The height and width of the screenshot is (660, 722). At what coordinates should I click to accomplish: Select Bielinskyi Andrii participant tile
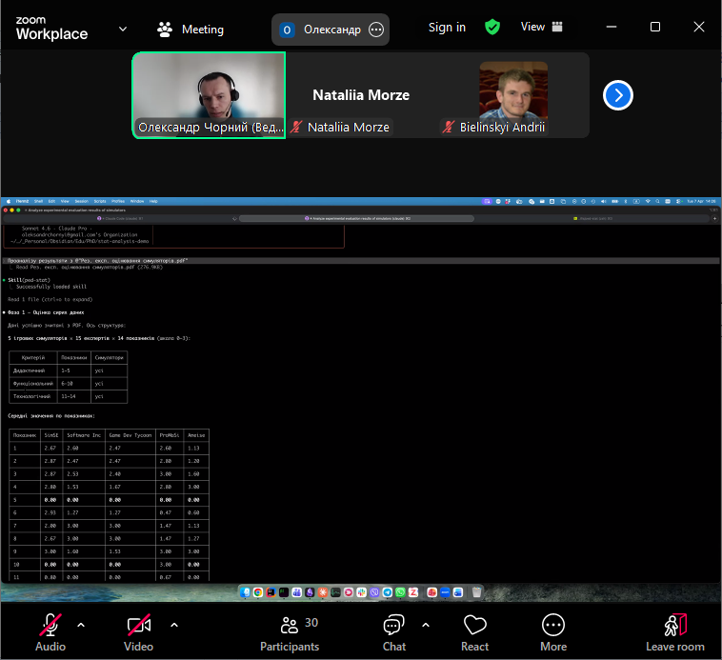pyautogui.click(x=512, y=95)
